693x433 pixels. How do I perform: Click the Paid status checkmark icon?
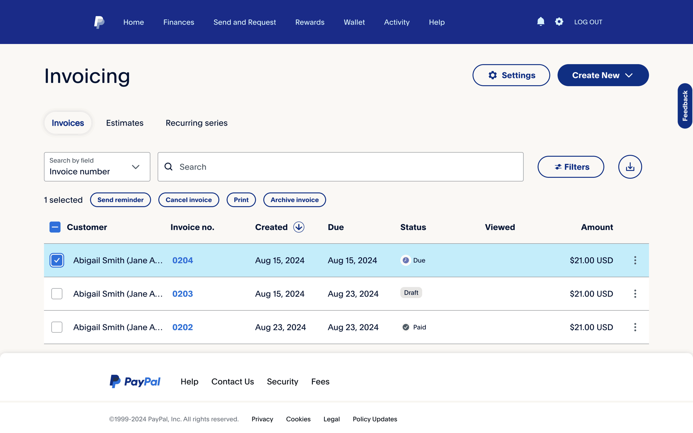pos(406,327)
